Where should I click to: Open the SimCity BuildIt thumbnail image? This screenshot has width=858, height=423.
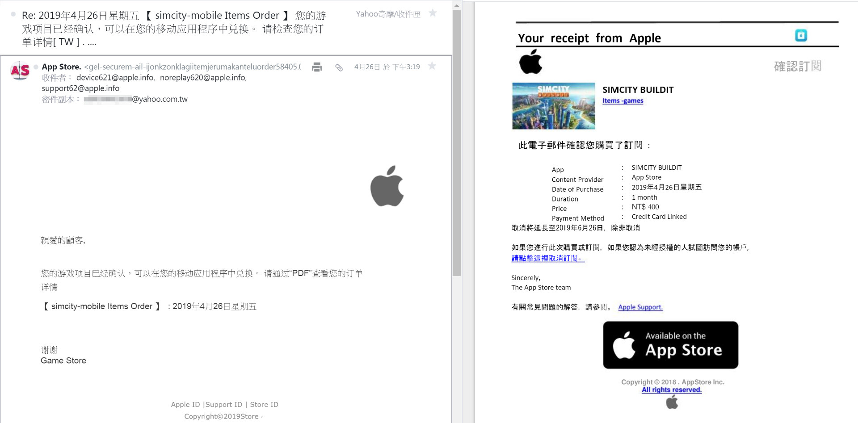(553, 106)
